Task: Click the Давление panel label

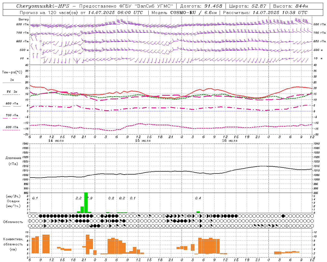Action: [x=13, y=158]
